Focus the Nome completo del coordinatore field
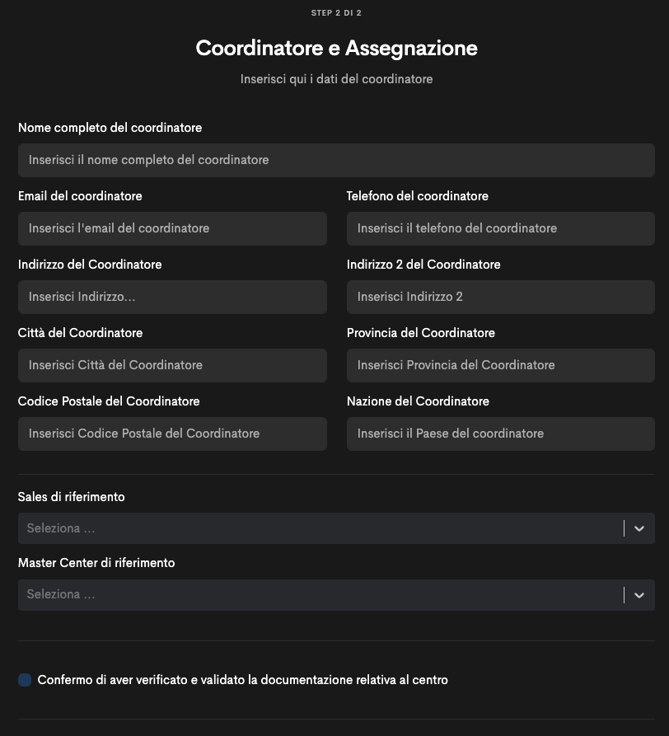 336,160
